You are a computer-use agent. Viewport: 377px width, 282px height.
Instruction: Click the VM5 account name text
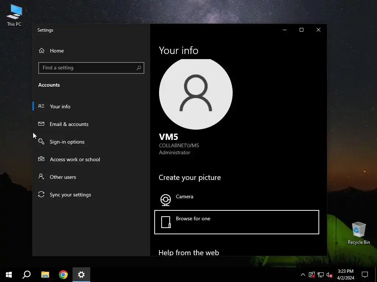point(169,137)
